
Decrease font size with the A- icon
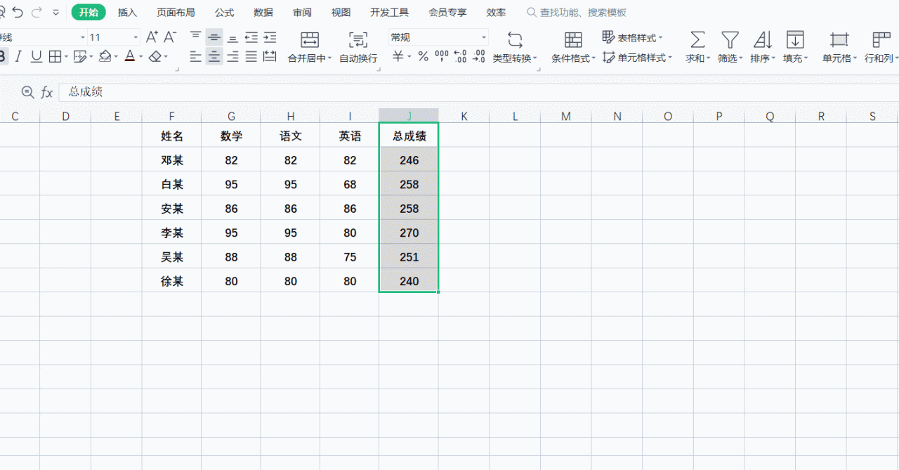170,37
